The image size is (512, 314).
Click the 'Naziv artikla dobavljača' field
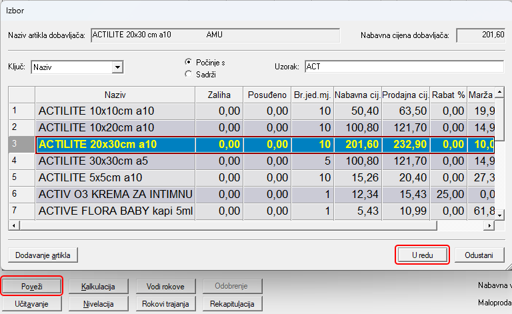(x=215, y=35)
